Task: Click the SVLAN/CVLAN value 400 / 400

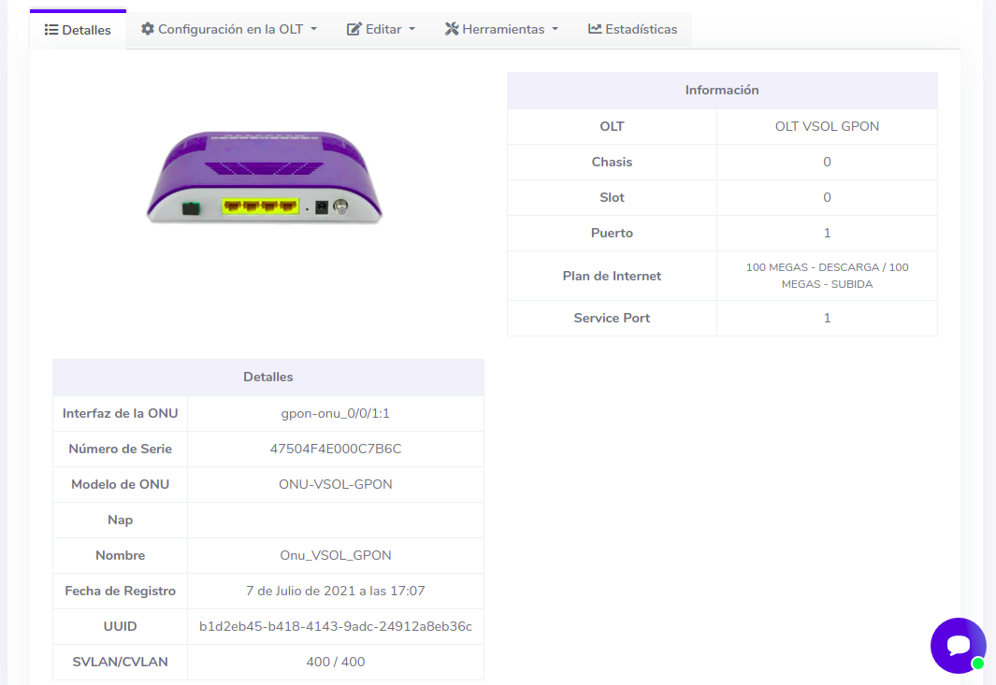Action: pos(336,662)
